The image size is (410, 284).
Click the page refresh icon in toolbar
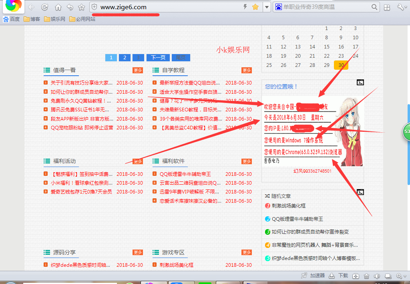pyautogui.click(x=44, y=7)
